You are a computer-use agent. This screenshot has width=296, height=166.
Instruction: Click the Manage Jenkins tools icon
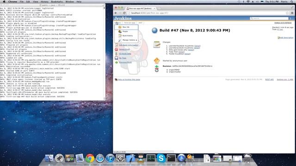(120, 40)
